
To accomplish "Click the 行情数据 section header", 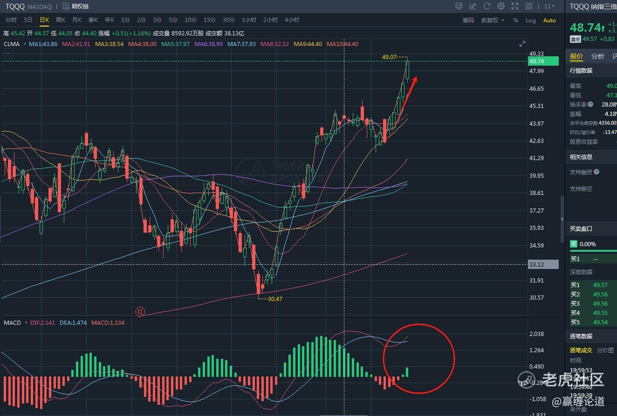I will pos(581,71).
